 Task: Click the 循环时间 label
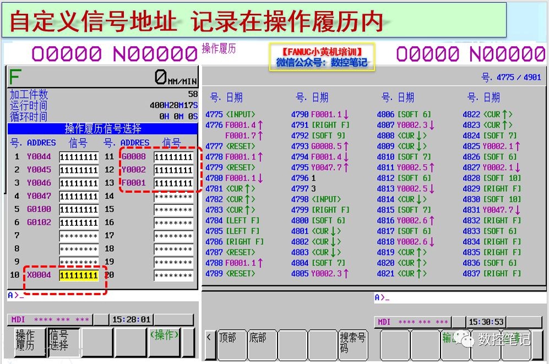(x=29, y=117)
